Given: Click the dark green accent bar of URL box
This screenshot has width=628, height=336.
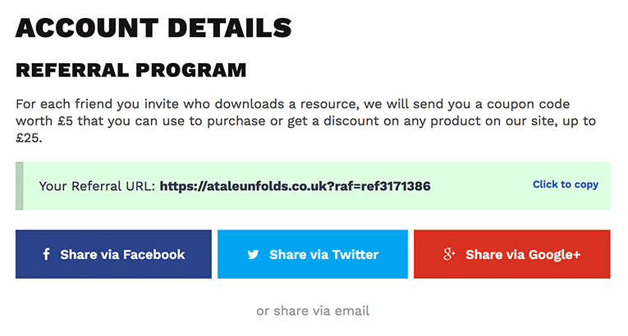Looking at the screenshot, I should pyautogui.click(x=19, y=186).
